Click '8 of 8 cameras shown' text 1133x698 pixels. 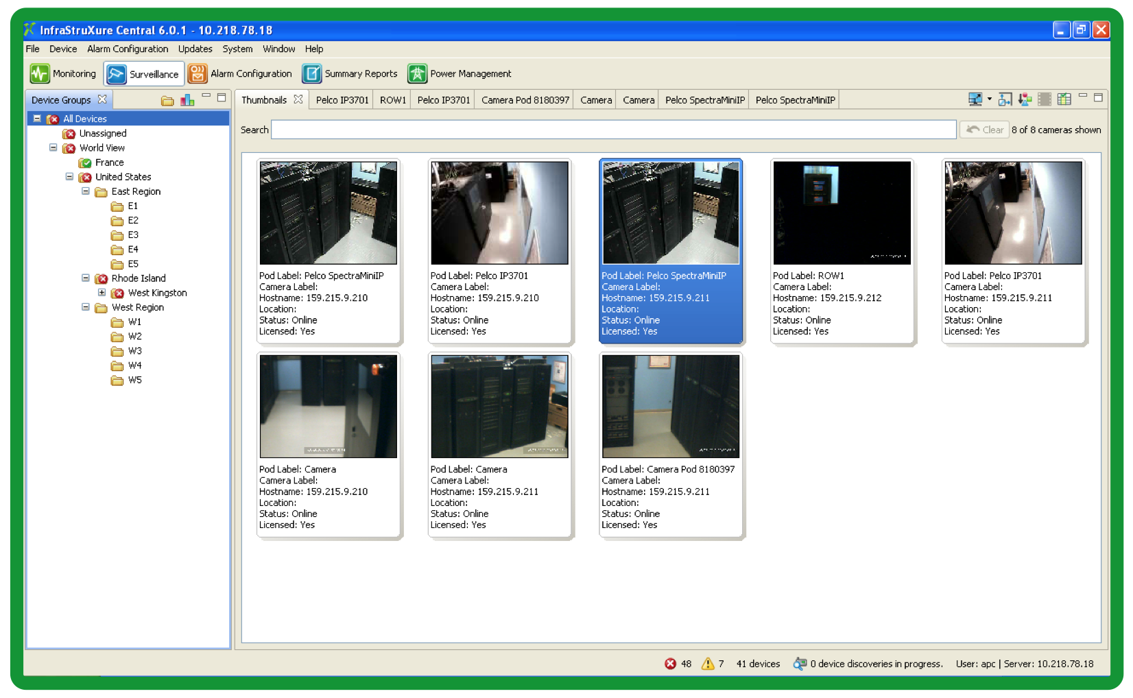1056,130
